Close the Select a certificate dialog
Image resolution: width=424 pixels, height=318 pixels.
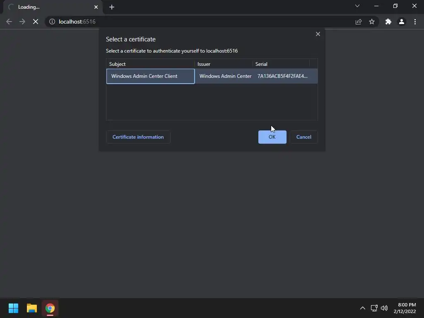pos(318,34)
